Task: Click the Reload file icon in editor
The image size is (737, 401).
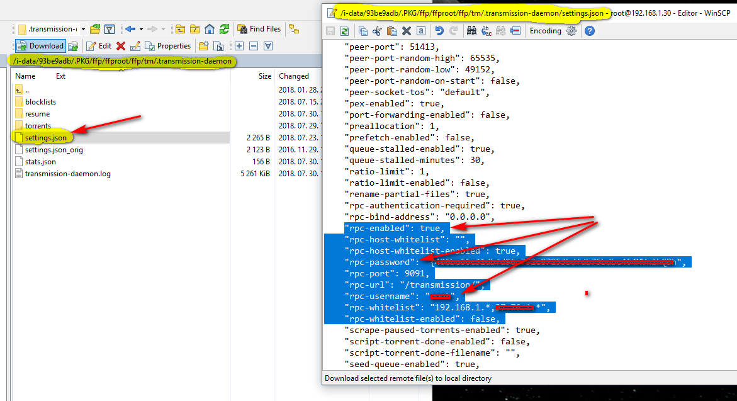Action: coord(344,31)
